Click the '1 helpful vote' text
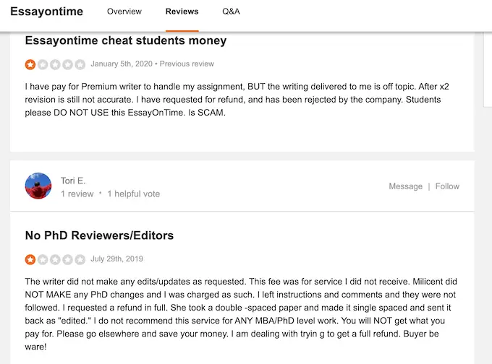 tap(134, 194)
